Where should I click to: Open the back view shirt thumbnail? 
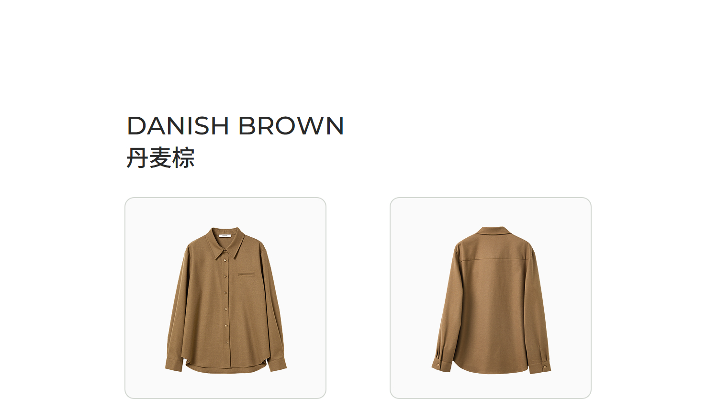point(491,298)
